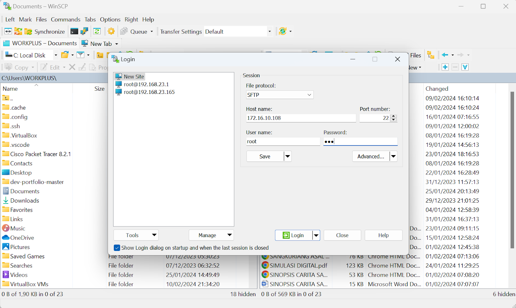Screen dimensions: 516x308
Task: Click the Login button
Action: pos(293,235)
